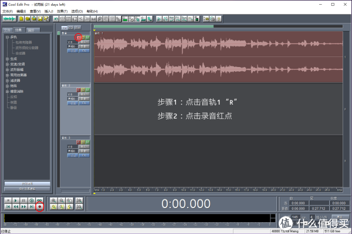Expand the 生成 tree node
352x234 pixels.
pyautogui.click(x=7, y=59)
